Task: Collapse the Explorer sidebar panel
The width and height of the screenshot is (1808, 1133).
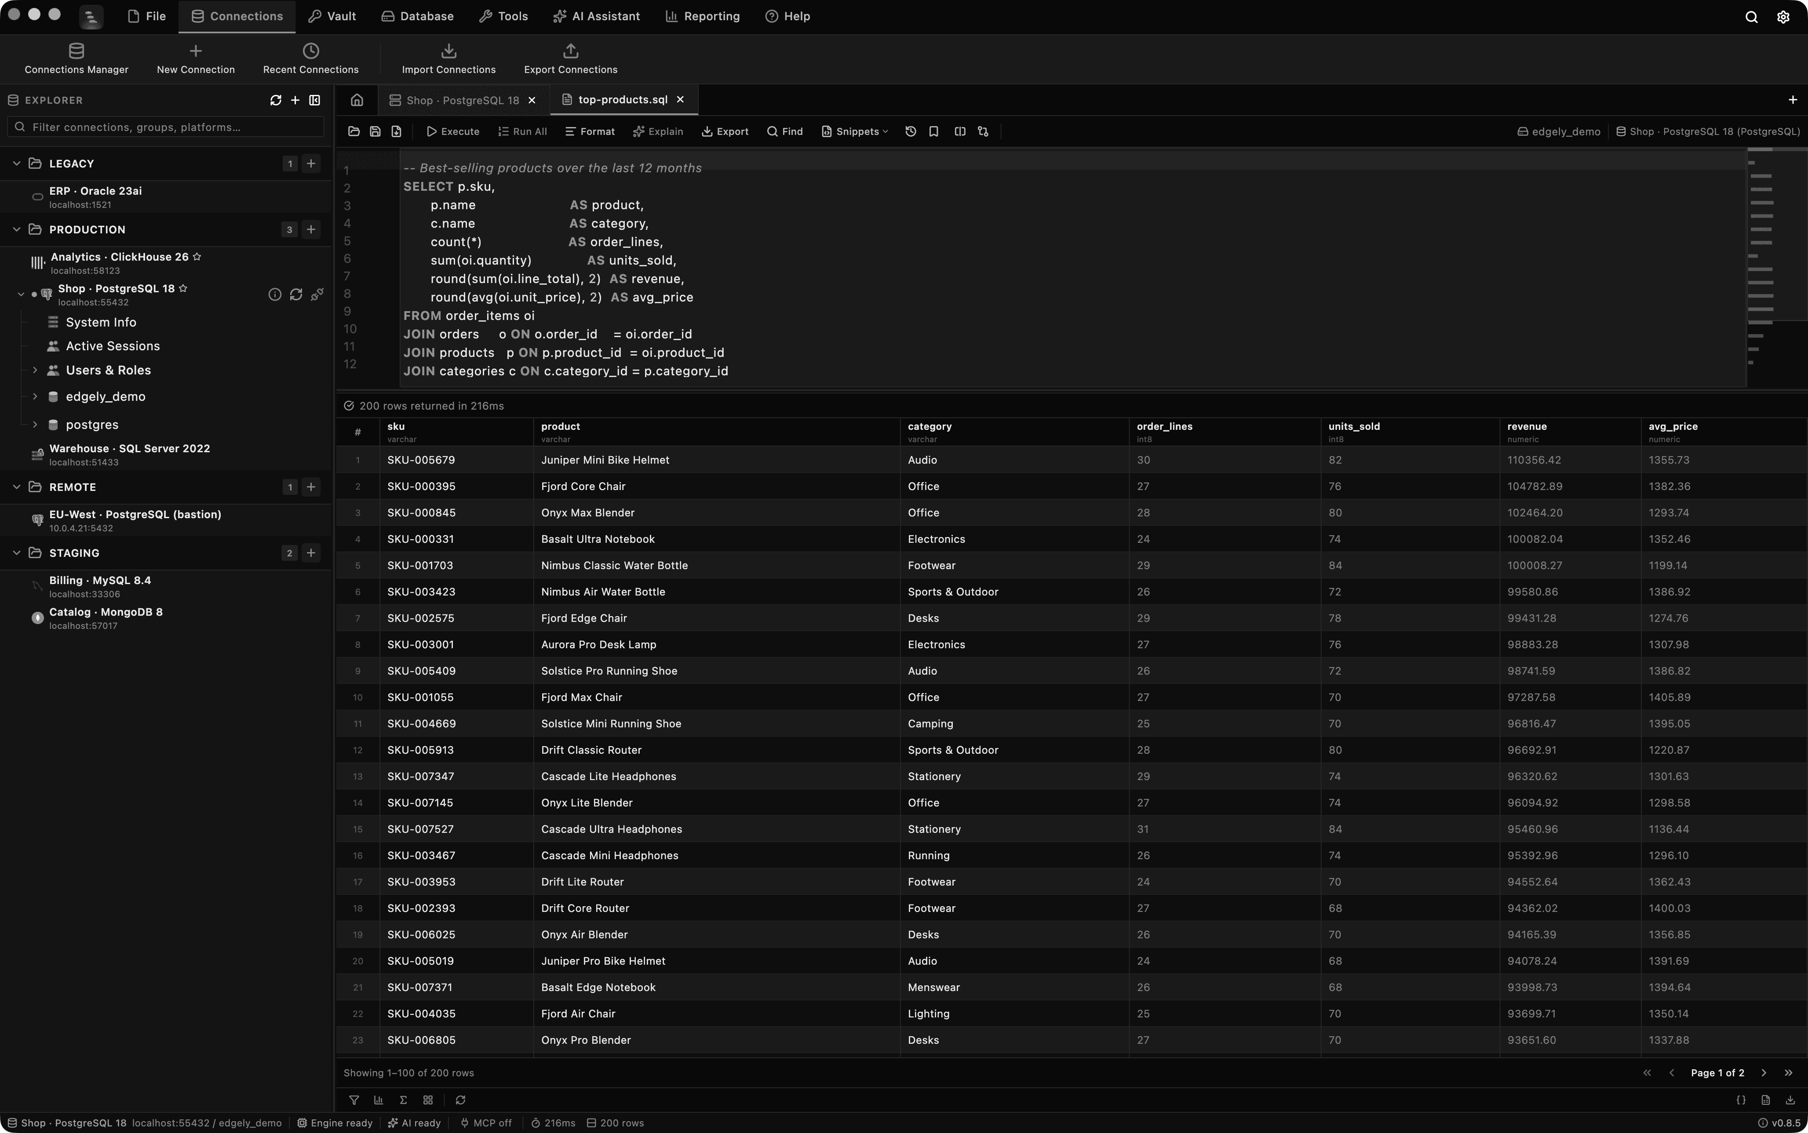Action: pyautogui.click(x=315, y=100)
